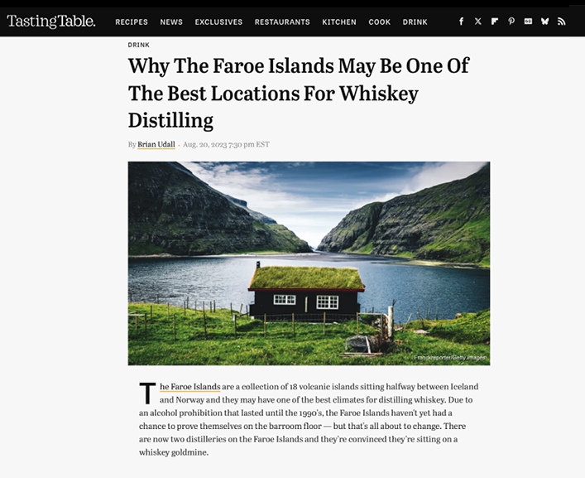Go home via Tasting Table logo

[x=51, y=22]
